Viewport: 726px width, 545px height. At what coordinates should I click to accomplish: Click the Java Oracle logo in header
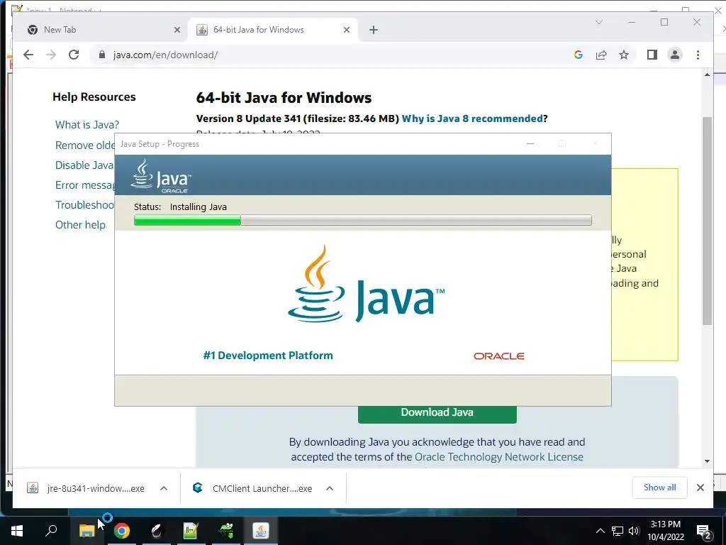click(161, 176)
